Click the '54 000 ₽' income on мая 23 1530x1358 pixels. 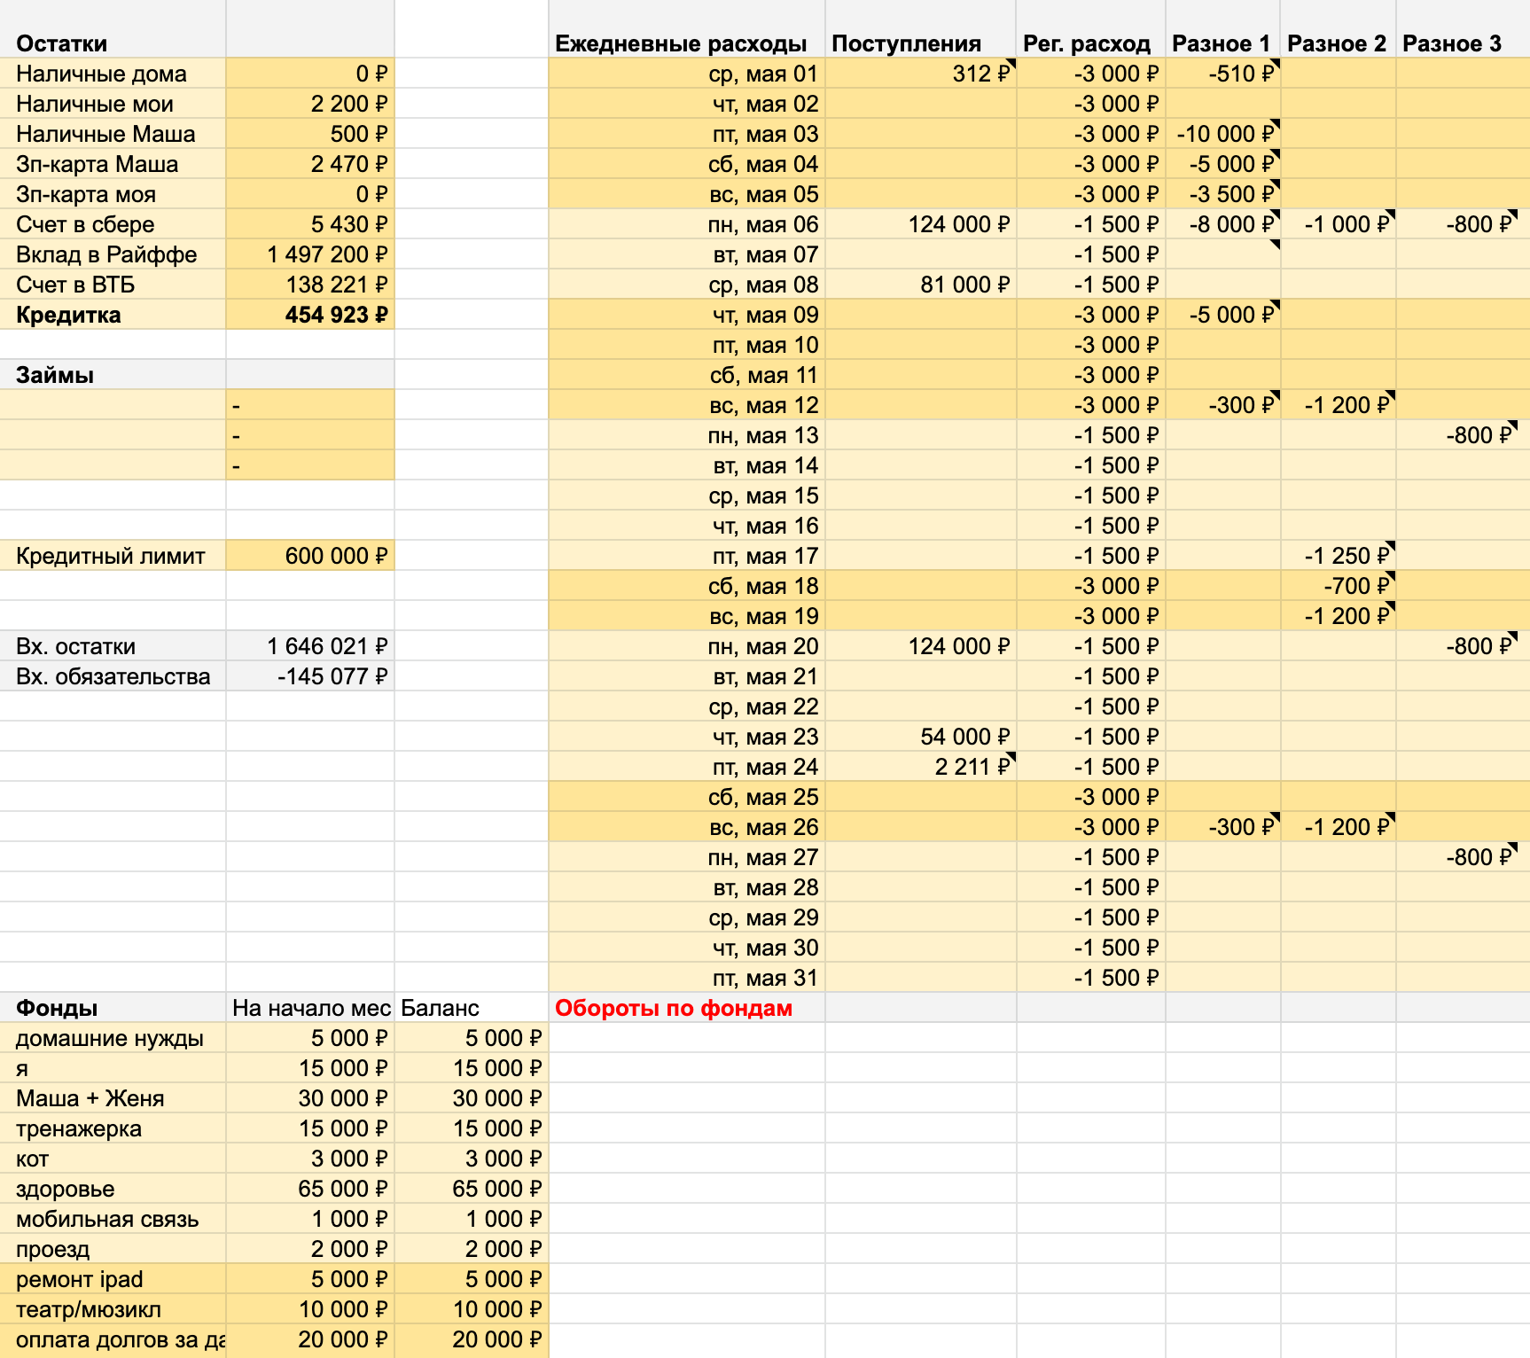click(921, 737)
